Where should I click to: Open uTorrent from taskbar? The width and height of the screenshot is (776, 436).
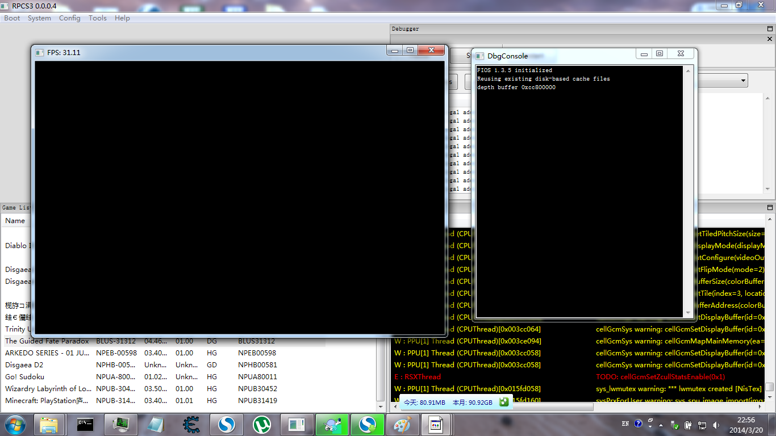pos(261,424)
